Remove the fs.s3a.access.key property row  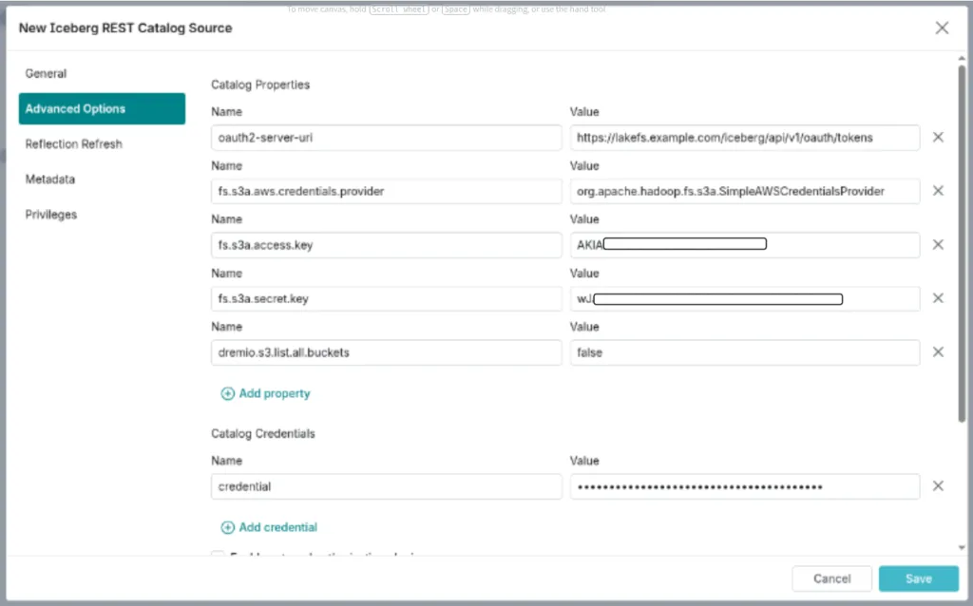[938, 245]
